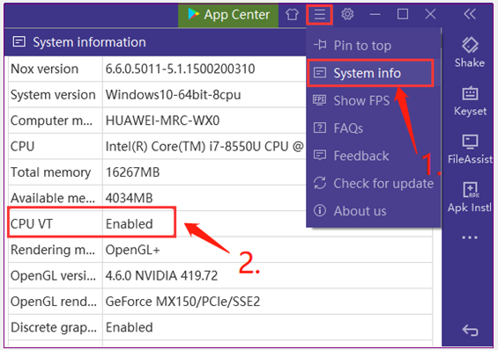Viewport: 498px width, 350px height.
Task: Minimize the Nox window
Action: [x=375, y=14]
